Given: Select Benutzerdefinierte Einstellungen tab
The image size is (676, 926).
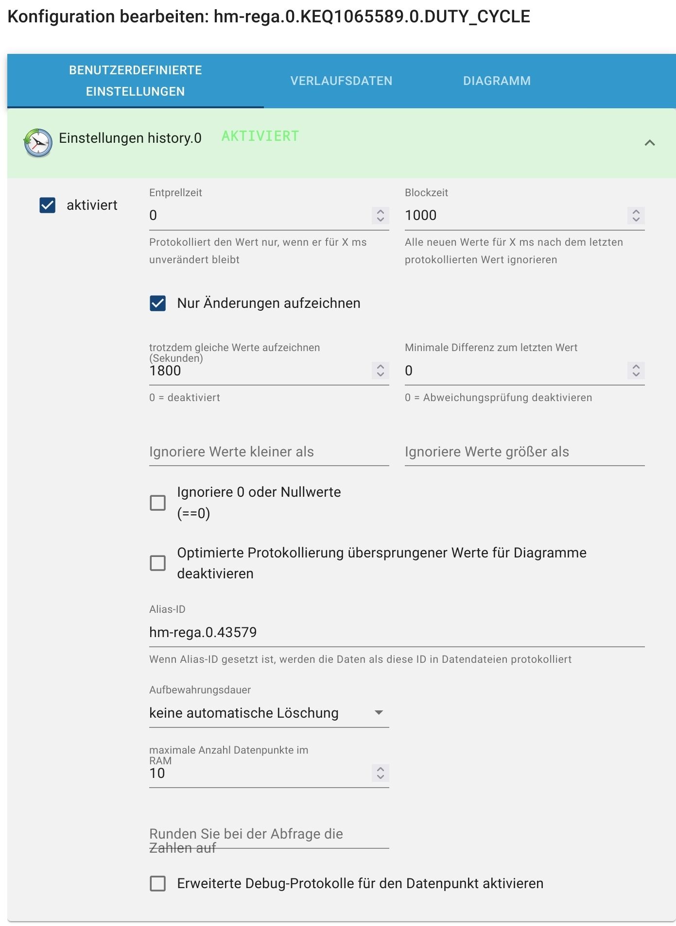Looking at the screenshot, I should click(135, 81).
